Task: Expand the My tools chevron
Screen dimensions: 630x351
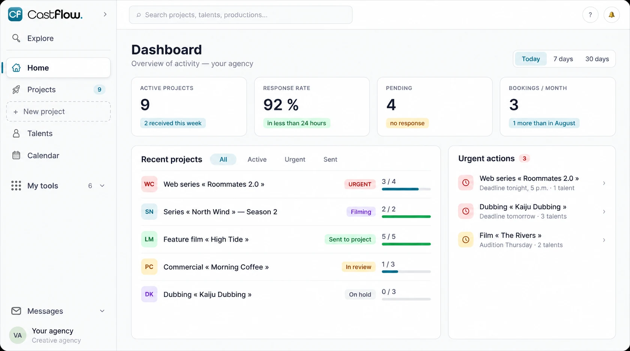Action: 102,186
